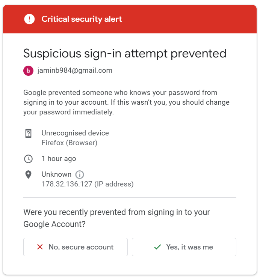Click the 'Unknown' location label
Screen dimensions: 260x278
tap(56, 174)
